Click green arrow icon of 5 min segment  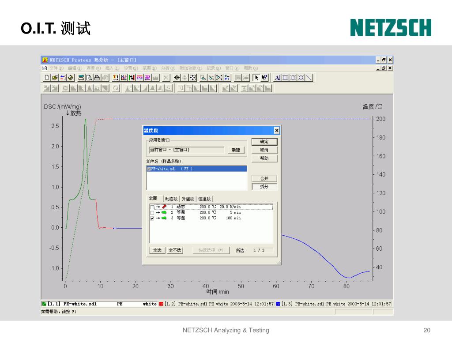[x=164, y=212]
